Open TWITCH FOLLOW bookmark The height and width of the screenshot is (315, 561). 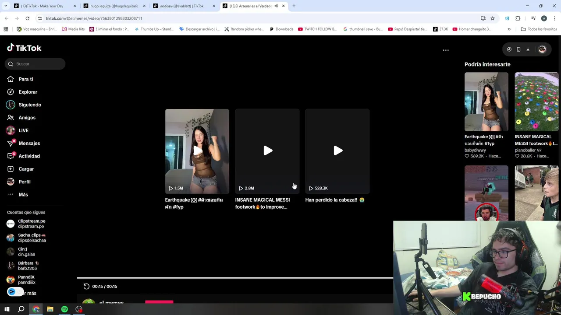click(317, 29)
